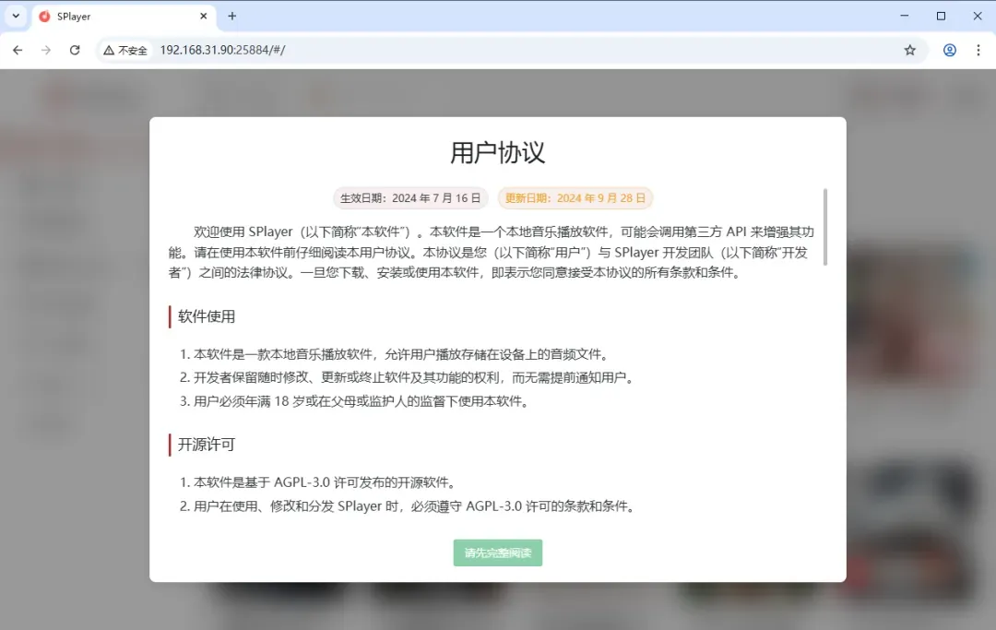Screen dimensions: 996x630
Task: Open the Chrome profile account icon
Action: tap(949, 50)
